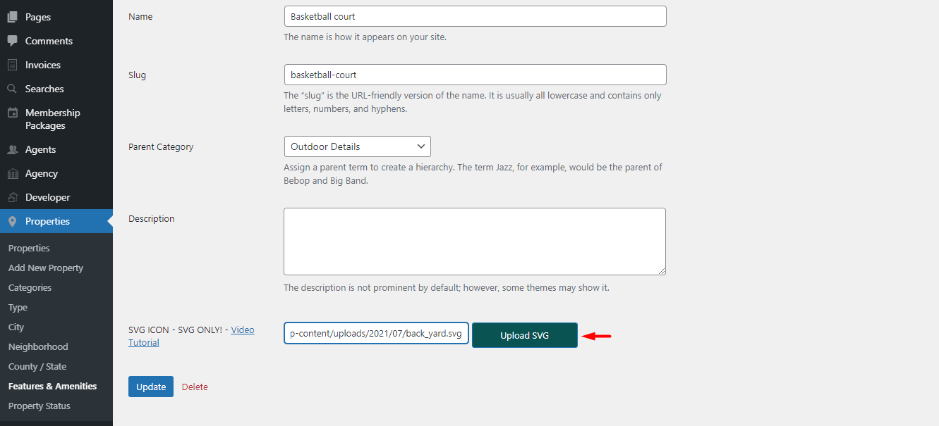Image resolution: width=939 pixels, height=426 pixels.
Task: Click the Invoices icon in sidebar
Action: [x=13, y=65]
